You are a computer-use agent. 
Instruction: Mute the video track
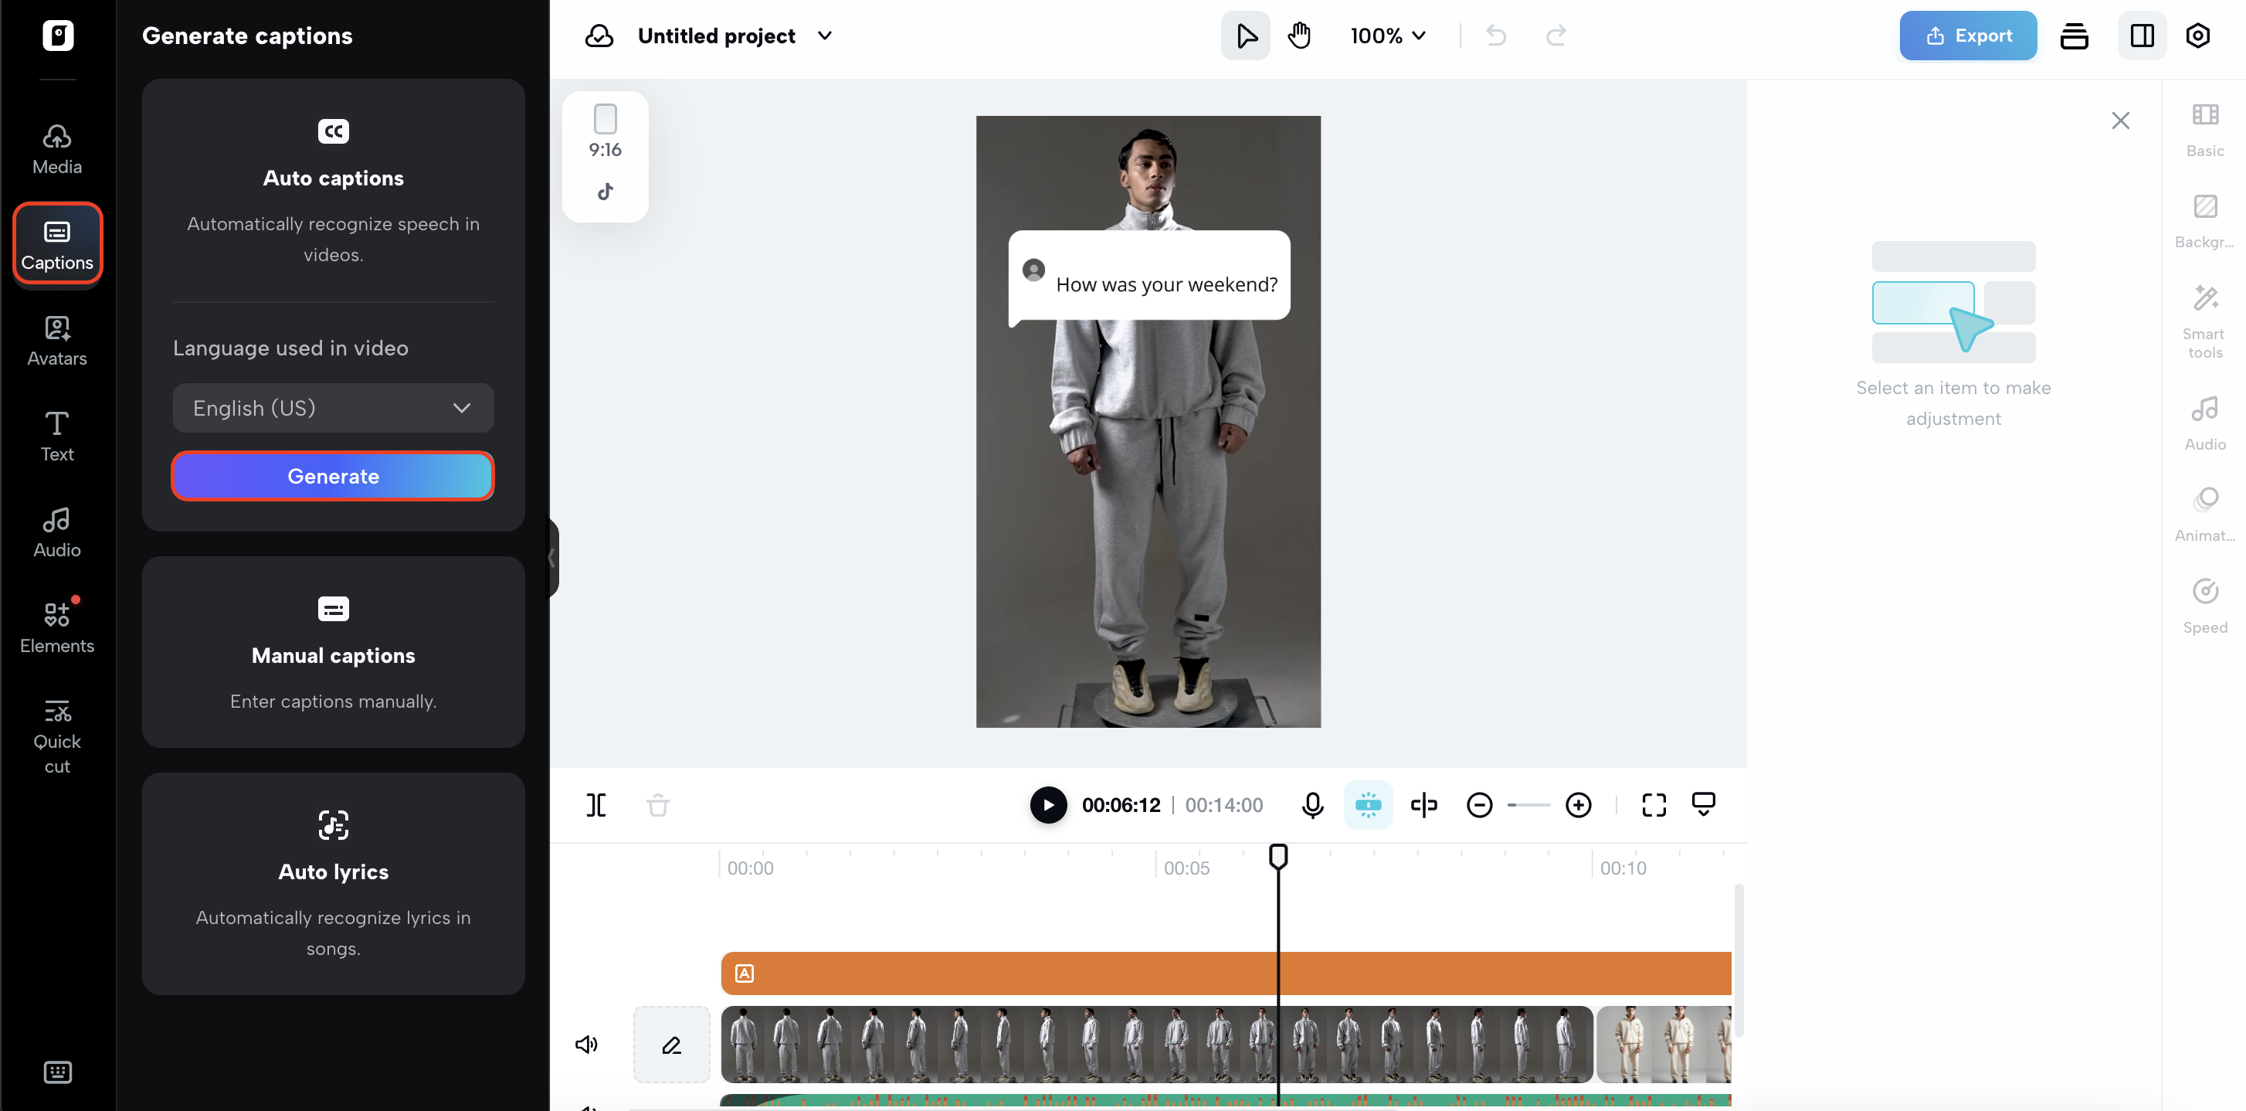(x=588, y=1044)
